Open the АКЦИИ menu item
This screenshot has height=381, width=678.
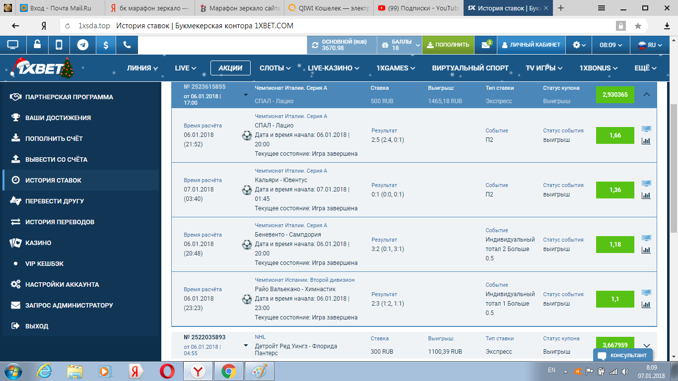tap(230, 68)
